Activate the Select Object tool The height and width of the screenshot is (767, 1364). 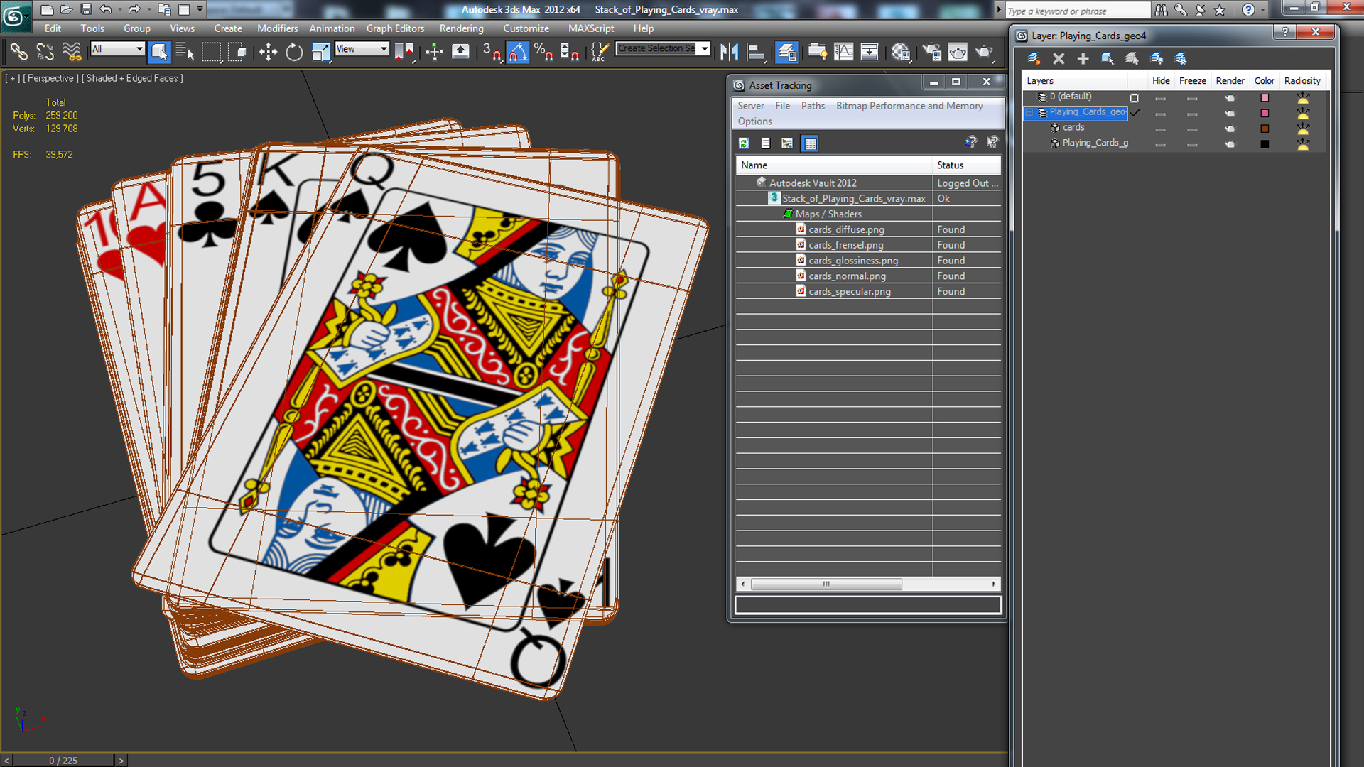tap(159, 51)
